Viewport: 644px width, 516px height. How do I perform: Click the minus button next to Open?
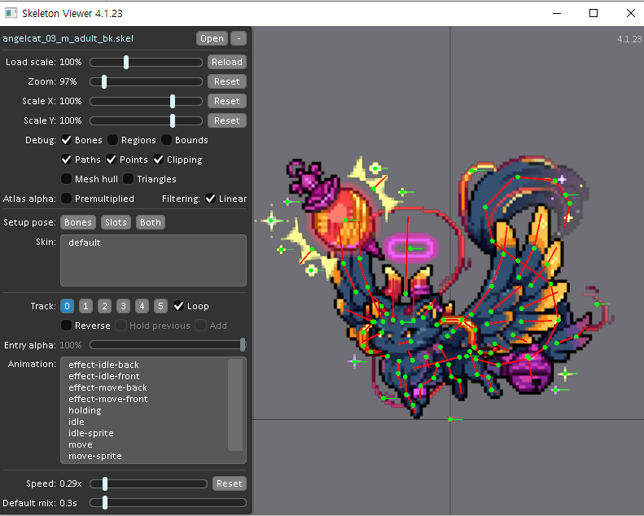tap(238, 38)
